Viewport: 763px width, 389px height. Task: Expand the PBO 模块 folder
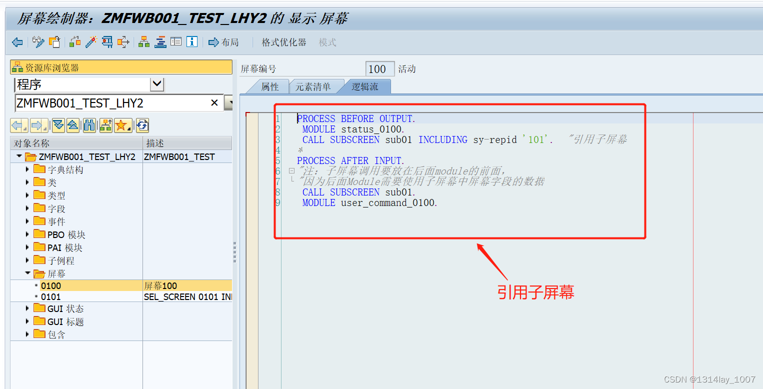[27, 234]
